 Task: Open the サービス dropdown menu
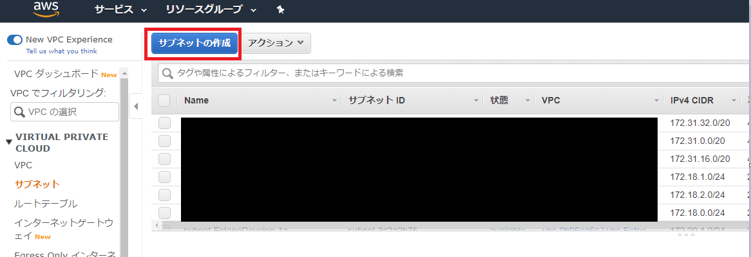coord(120,10)
